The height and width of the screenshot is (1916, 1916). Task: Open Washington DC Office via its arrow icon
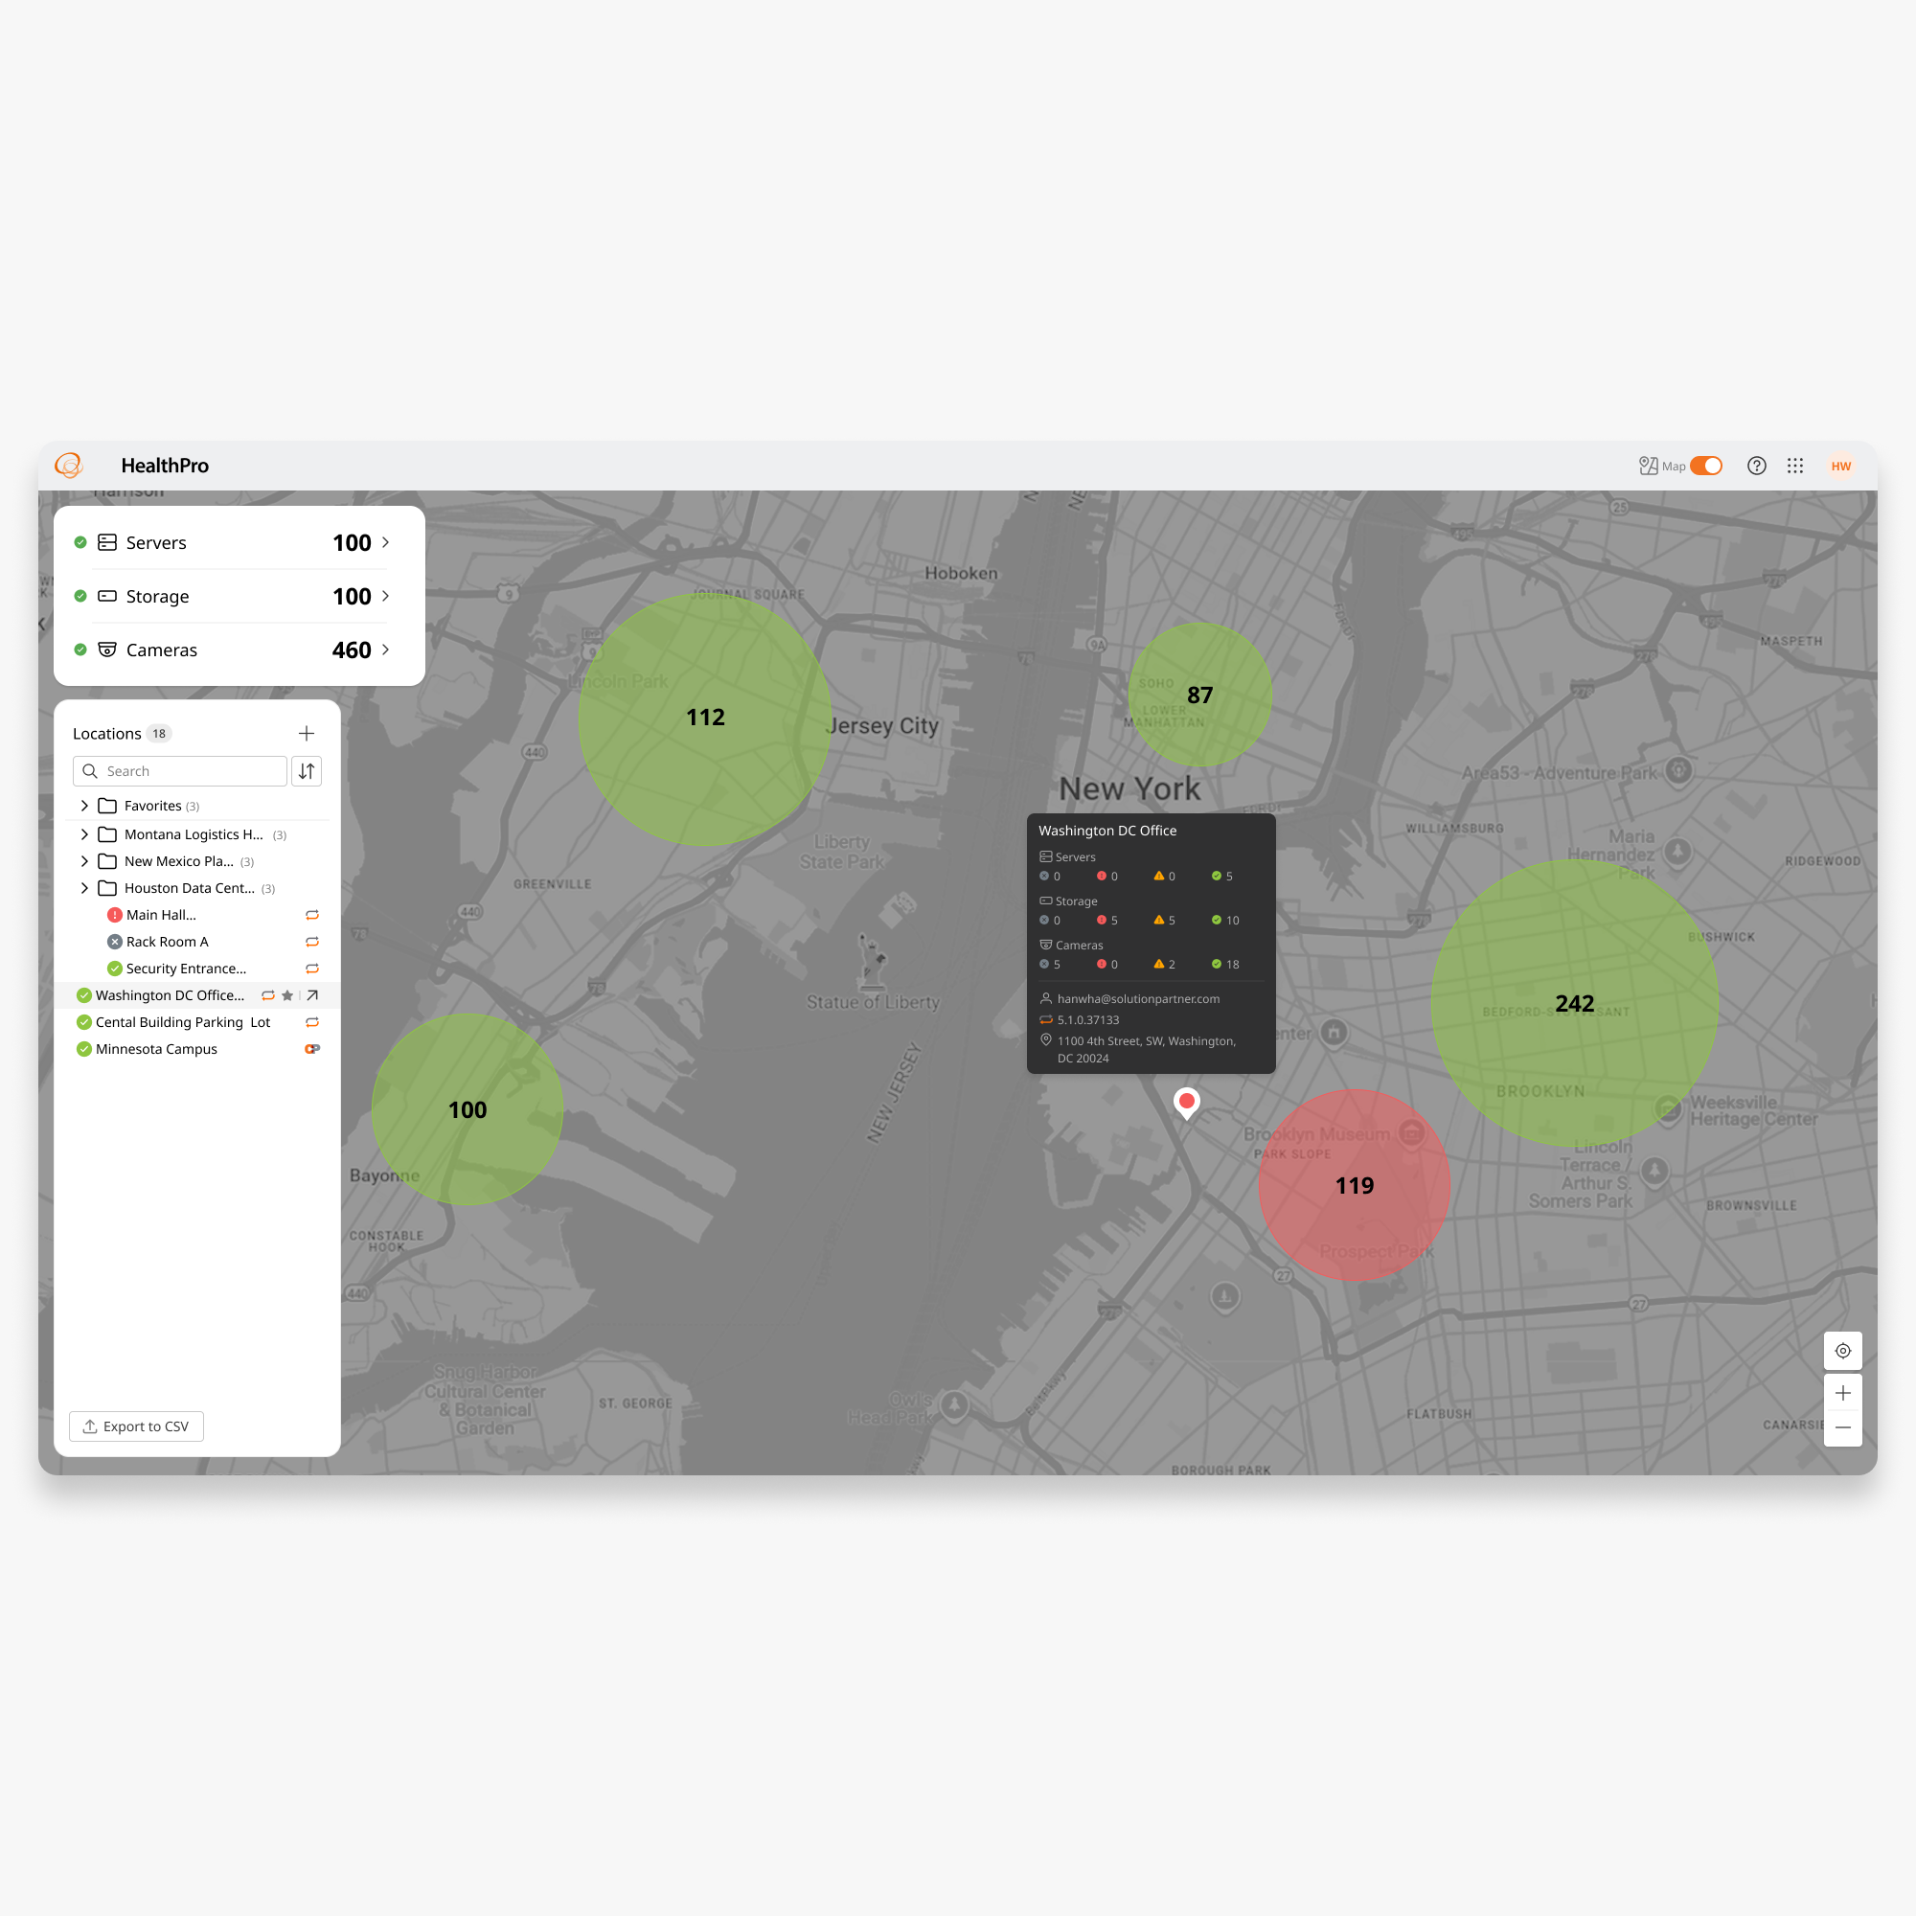[312, 994]
